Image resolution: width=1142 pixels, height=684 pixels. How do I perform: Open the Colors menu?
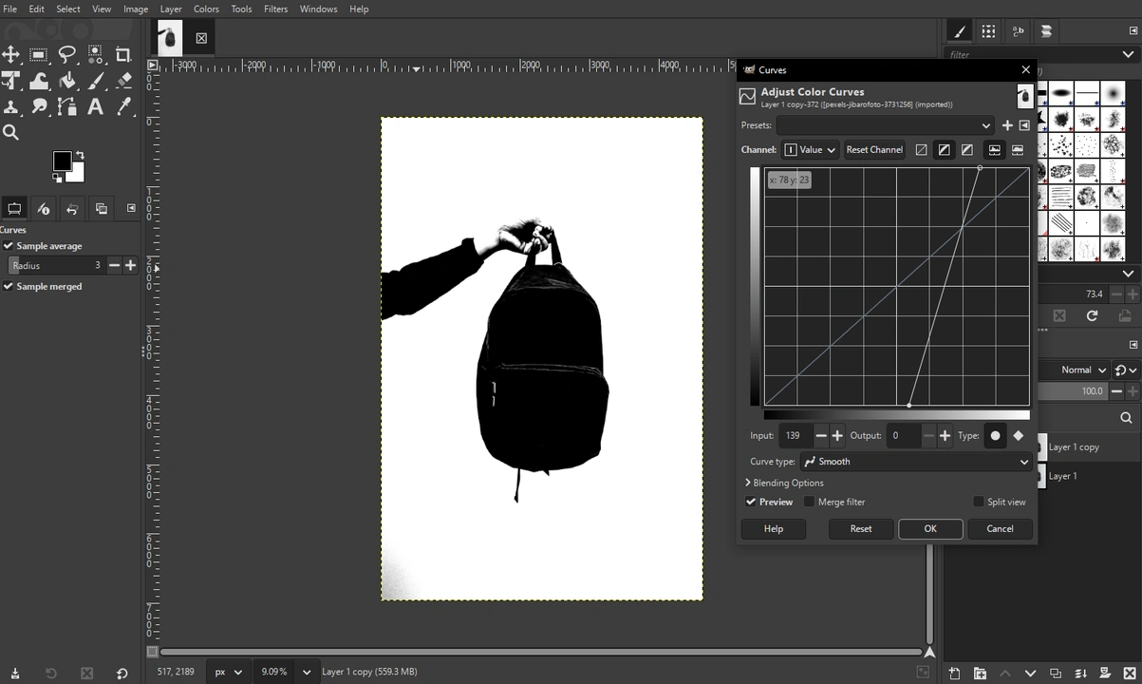coord(206,9)
